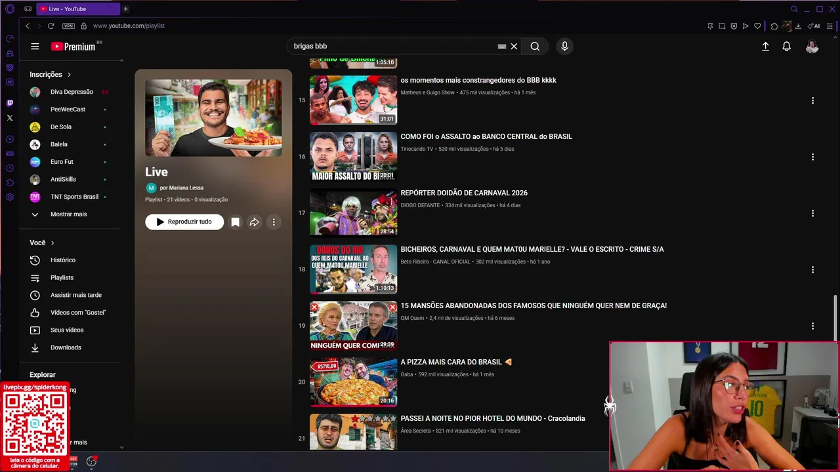
Task: Toggle the VPN badge in address bar
Action: [x=68, y=26]
